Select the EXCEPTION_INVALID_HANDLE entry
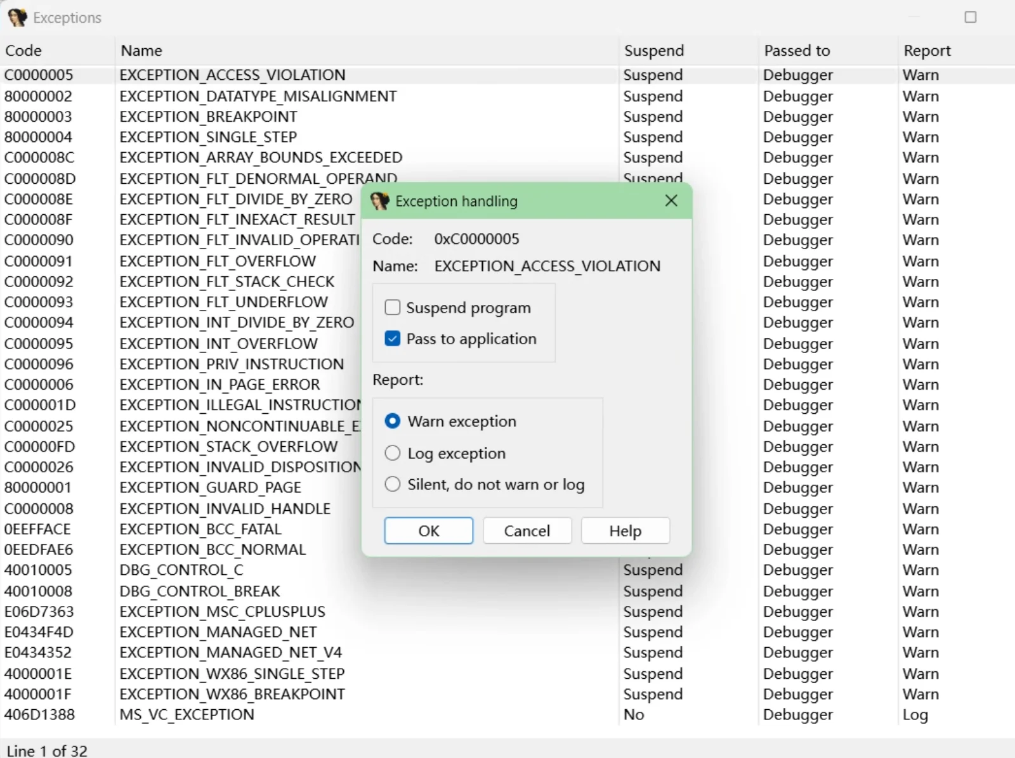 tap(225, 509)
